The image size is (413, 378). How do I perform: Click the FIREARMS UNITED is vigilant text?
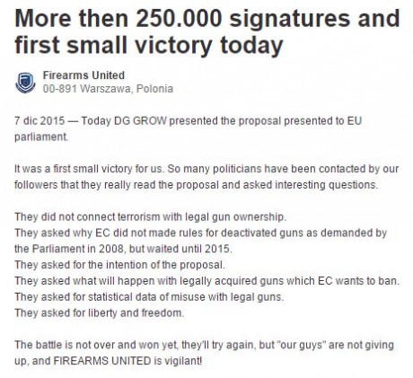(x=127, y=361)
